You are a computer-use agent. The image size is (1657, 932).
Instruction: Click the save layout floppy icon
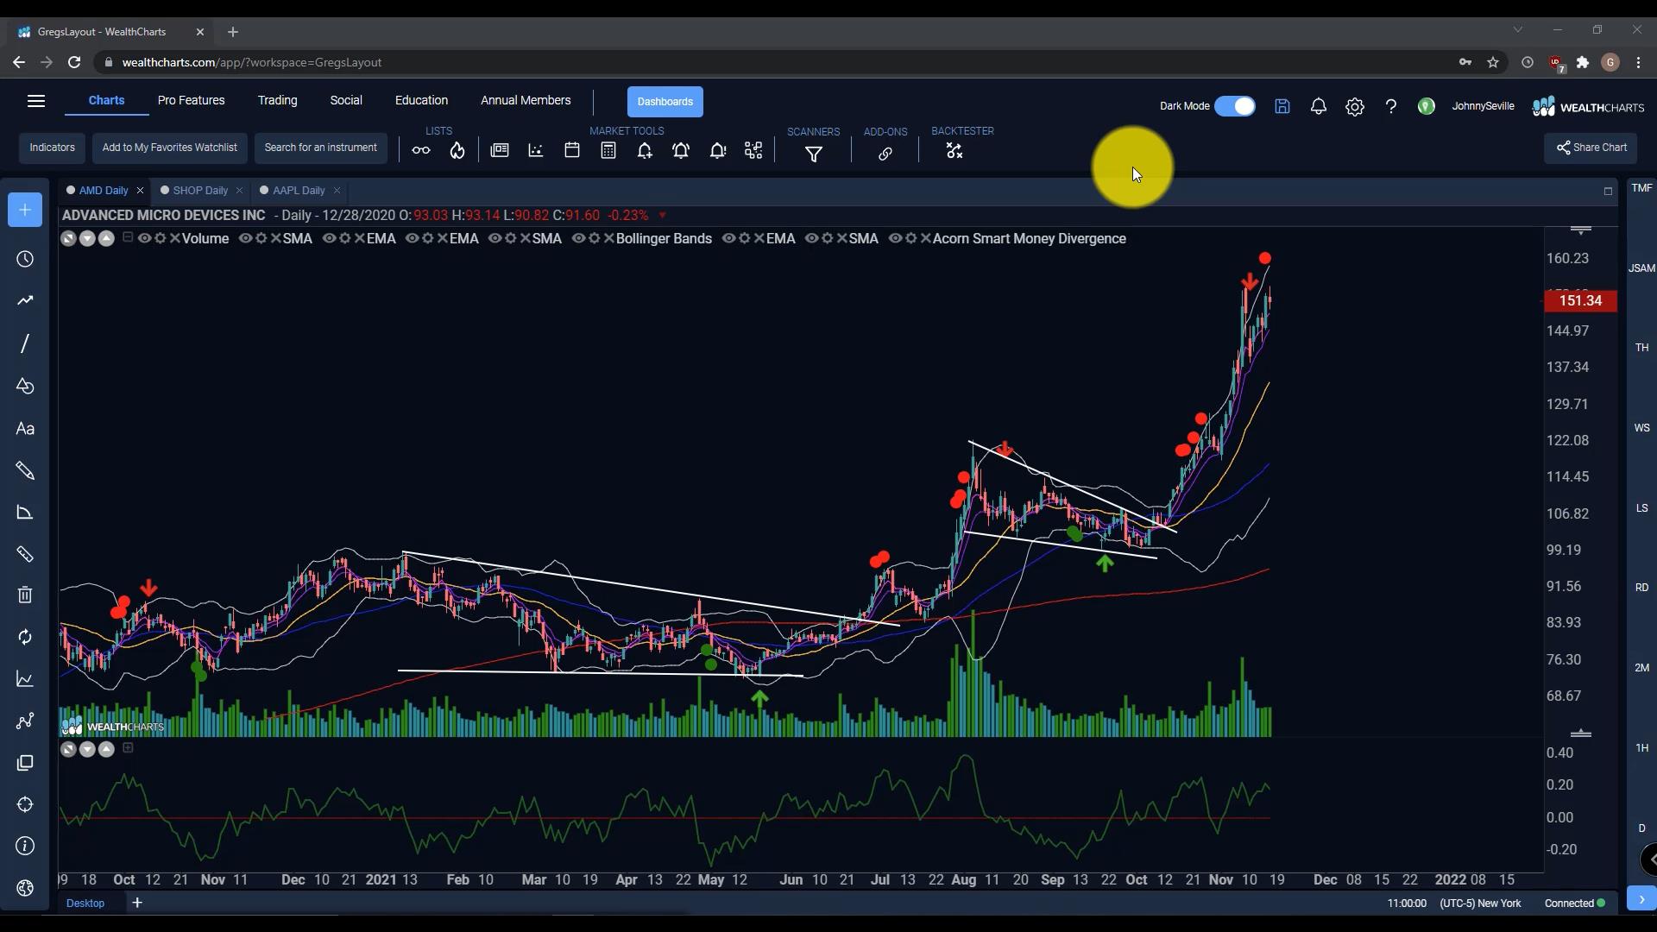click(1282, 106)
